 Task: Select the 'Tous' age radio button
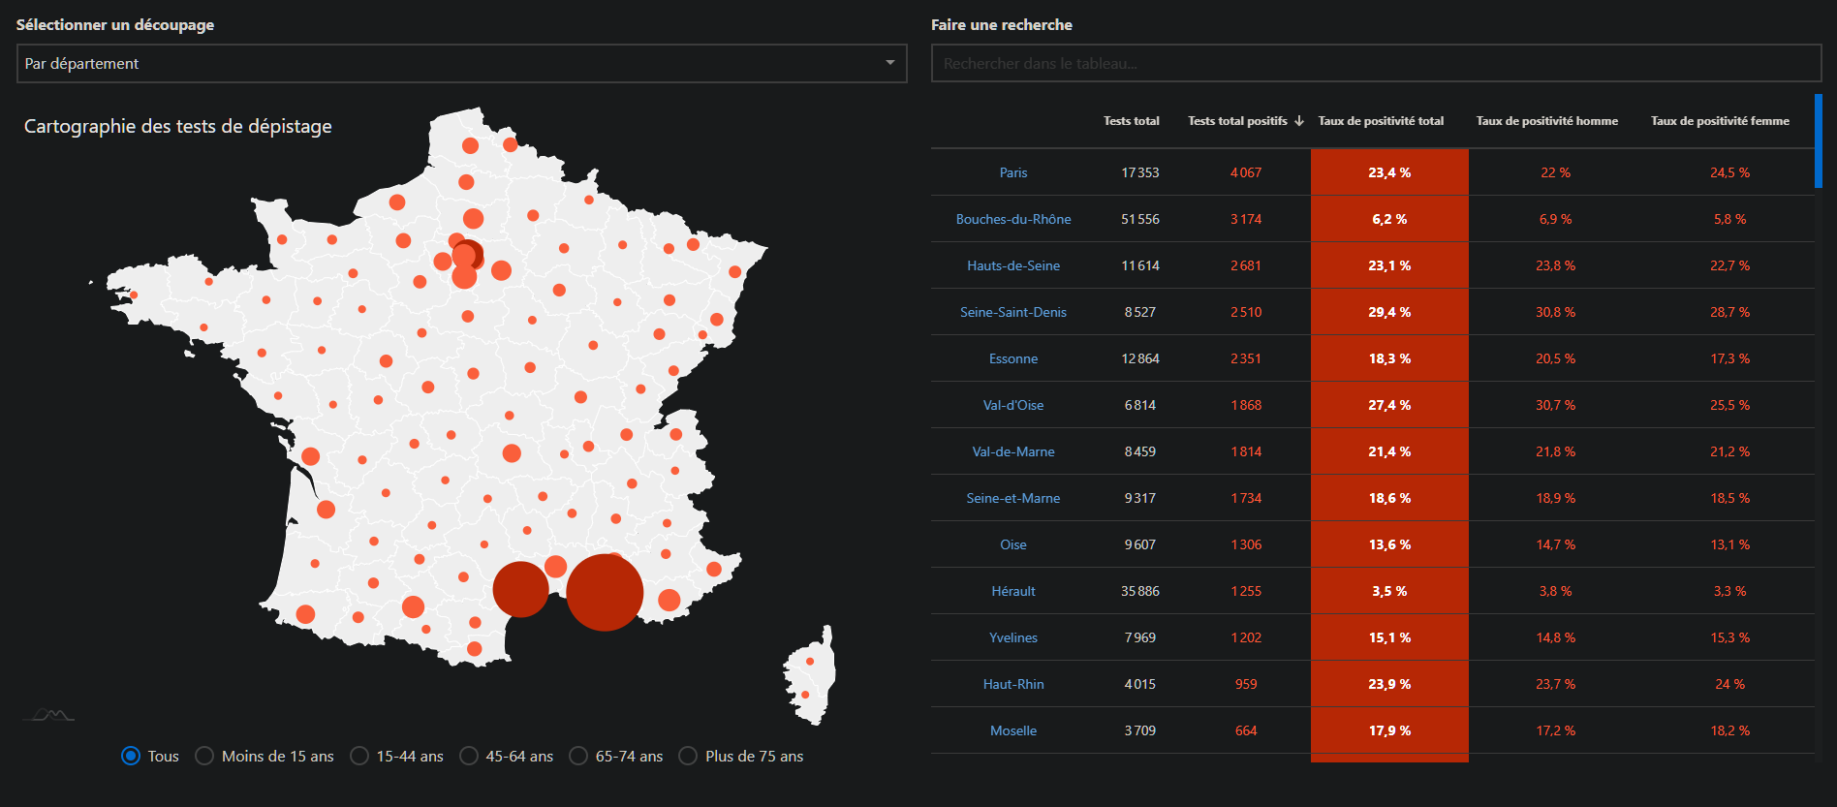(131, 756)
